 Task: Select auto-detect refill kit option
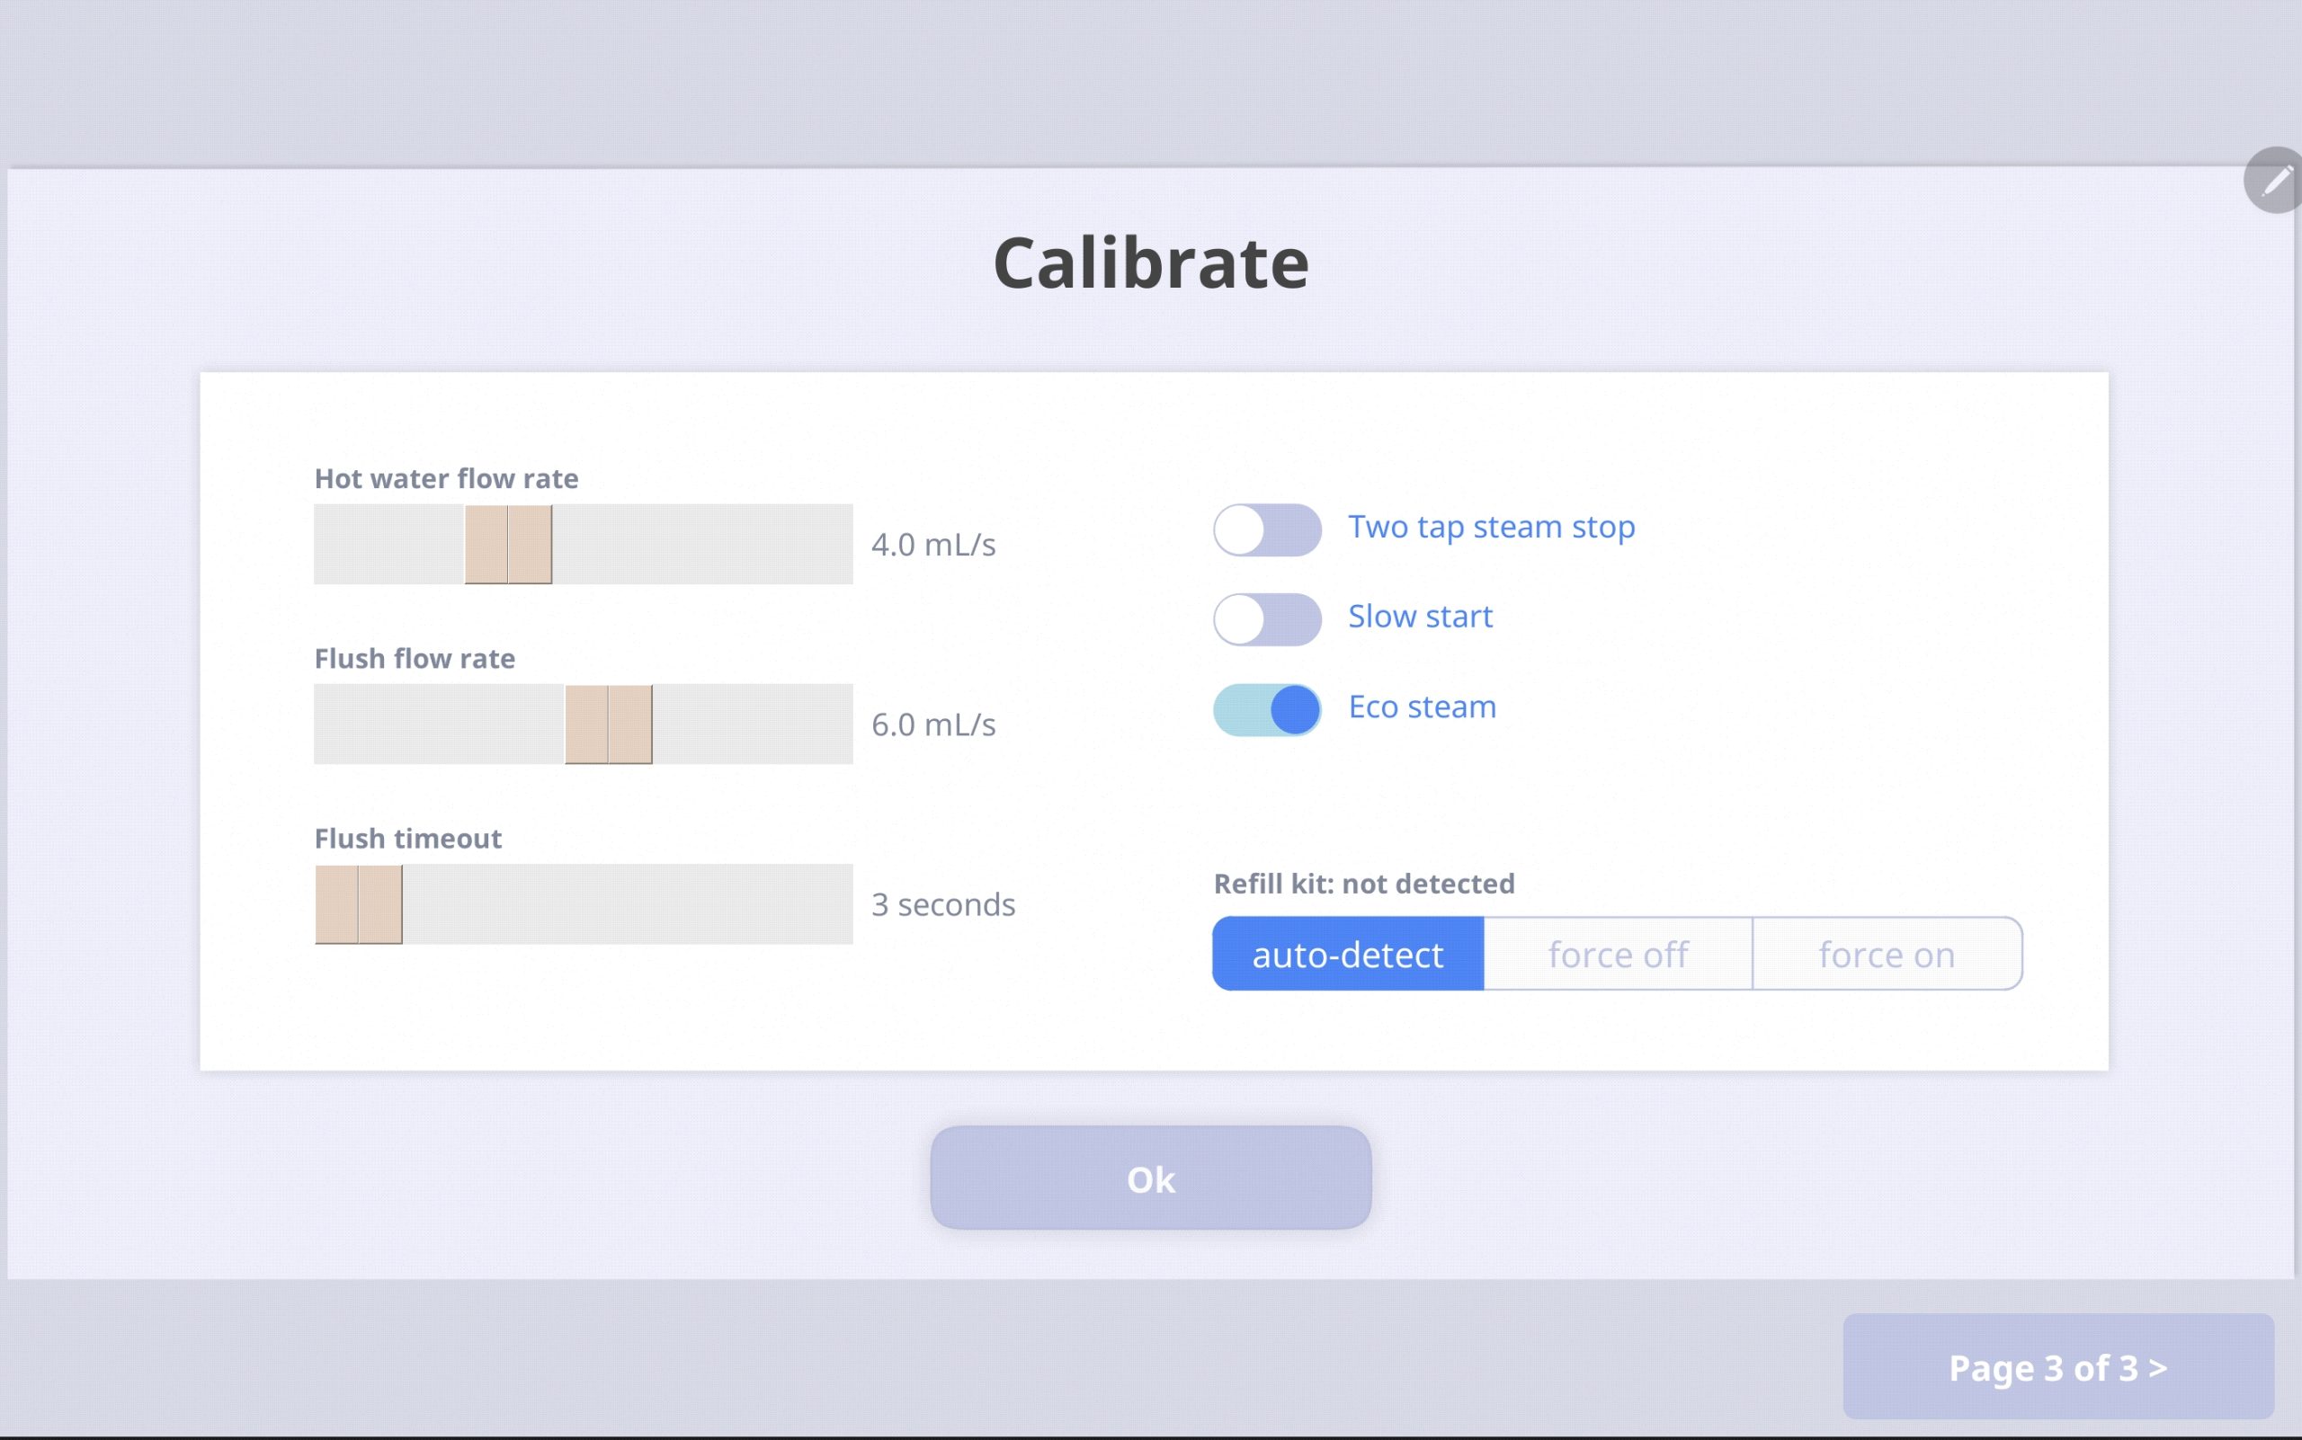[1347, 955]
